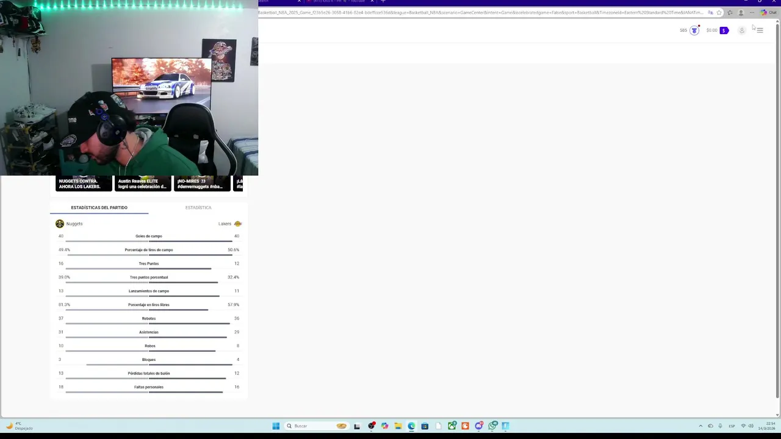The width and height of the screenshot is (781, 439).
Task: Click the translate page icon in address bar
Action: pos(710,12)
